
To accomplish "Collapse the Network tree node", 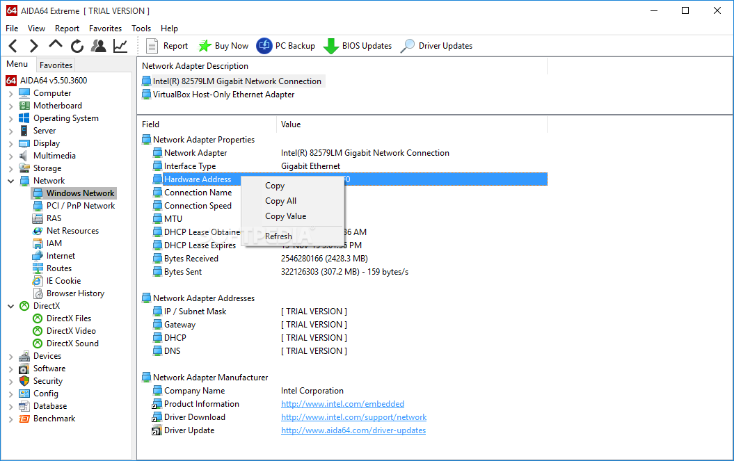I will tap(10, 181).
